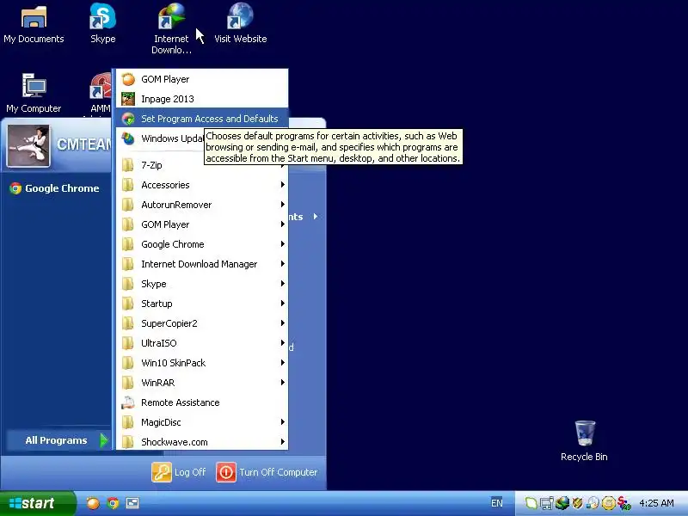The image size is (688, 516).
Task: Click the Skype tray icon
Action: click(624, 503)
